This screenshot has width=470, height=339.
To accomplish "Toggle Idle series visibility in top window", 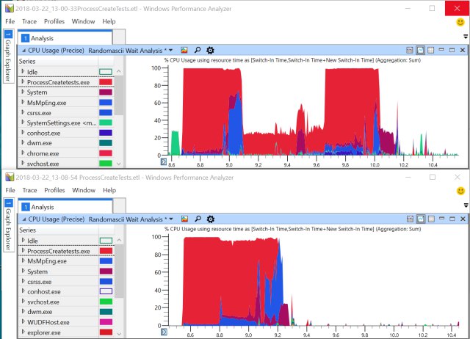I will pyautogui.click(x=106, y=72).
